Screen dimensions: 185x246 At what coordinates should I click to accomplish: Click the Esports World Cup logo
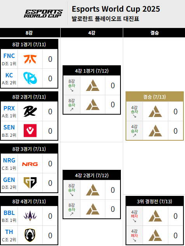43,14
